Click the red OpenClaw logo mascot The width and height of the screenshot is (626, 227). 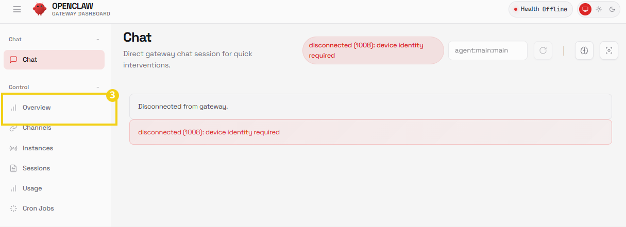point(40,9)
